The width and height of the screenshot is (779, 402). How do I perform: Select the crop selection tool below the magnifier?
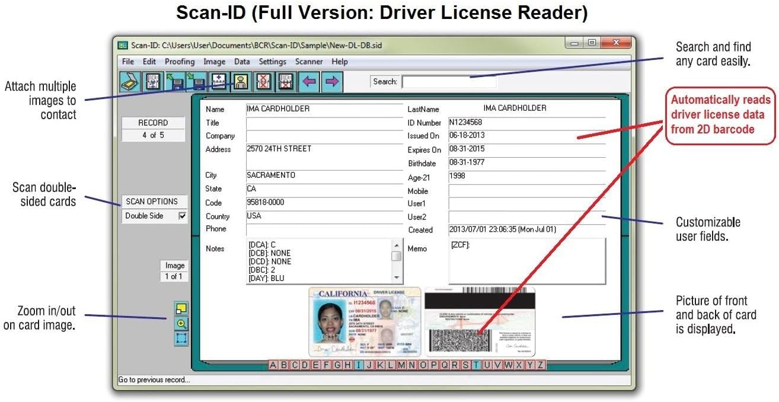point(181,339)
